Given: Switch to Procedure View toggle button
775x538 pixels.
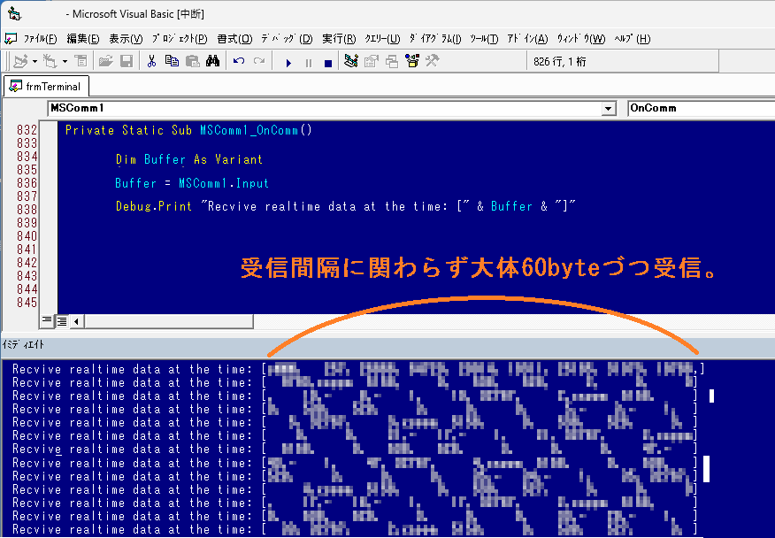Looking at the screenshot, I should pos(48,320).
